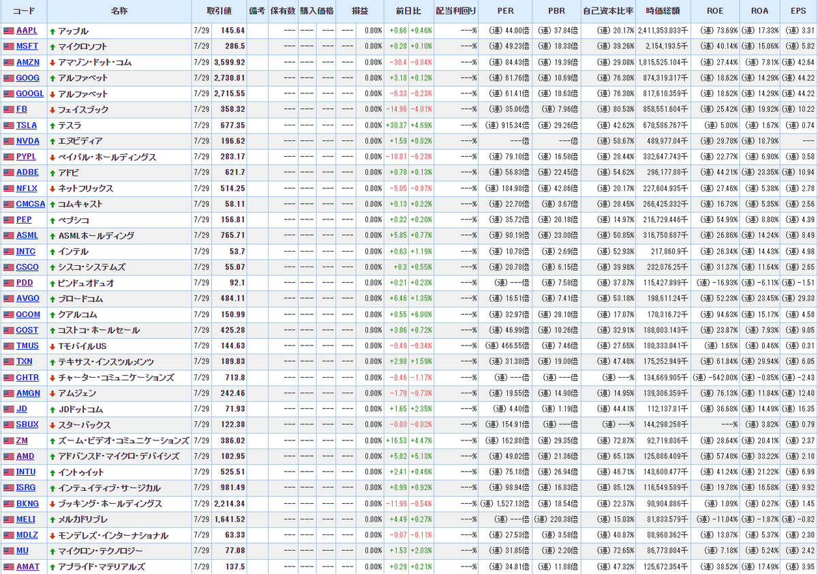The image size is (818, 574).
Task: Click the US flag icon beside TMUS
Action: (x=8, y=346)
